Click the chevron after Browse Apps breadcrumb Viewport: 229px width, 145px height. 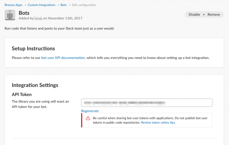(25, 5)
